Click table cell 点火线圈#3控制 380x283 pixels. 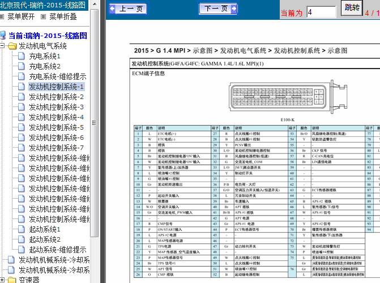click(261, 134)
